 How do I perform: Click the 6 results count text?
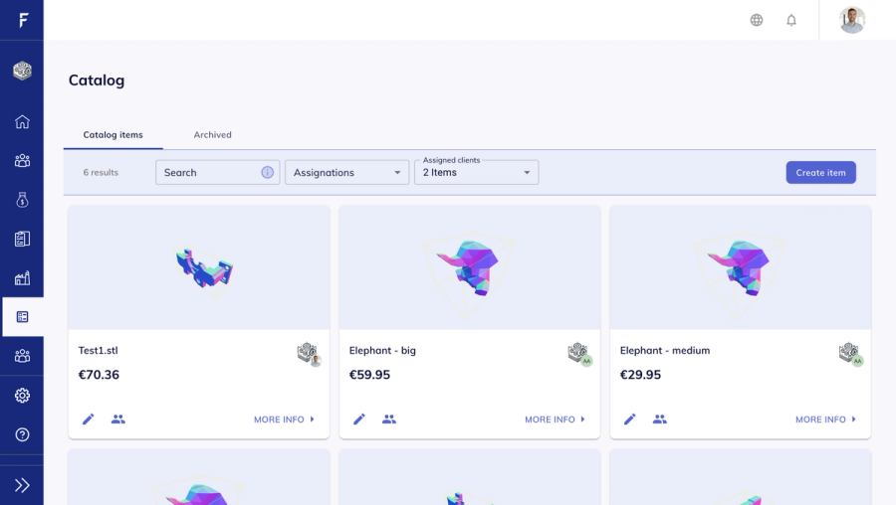pyautogui.click(x=101, y=172)
